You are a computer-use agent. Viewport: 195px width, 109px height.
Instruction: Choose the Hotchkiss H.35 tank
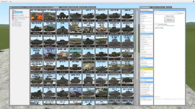[x=76, y=54]
